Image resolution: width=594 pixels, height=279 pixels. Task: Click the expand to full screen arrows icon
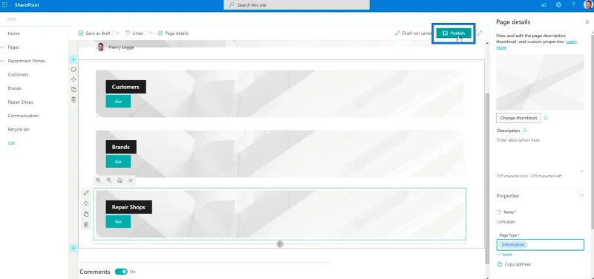pos(480,33)
